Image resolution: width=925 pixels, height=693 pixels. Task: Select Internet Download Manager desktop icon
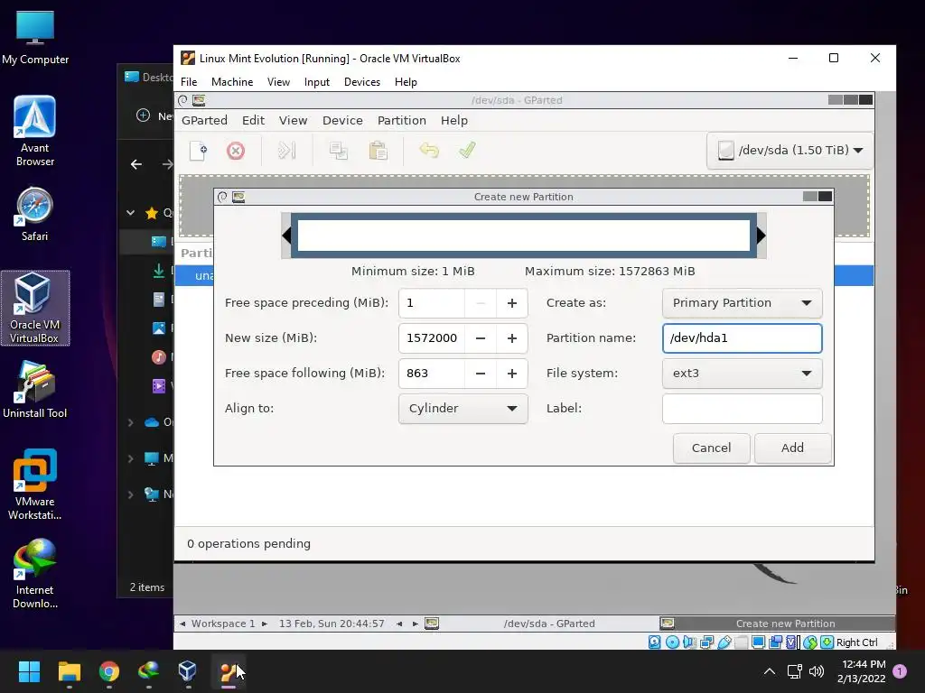coord(35,573)
